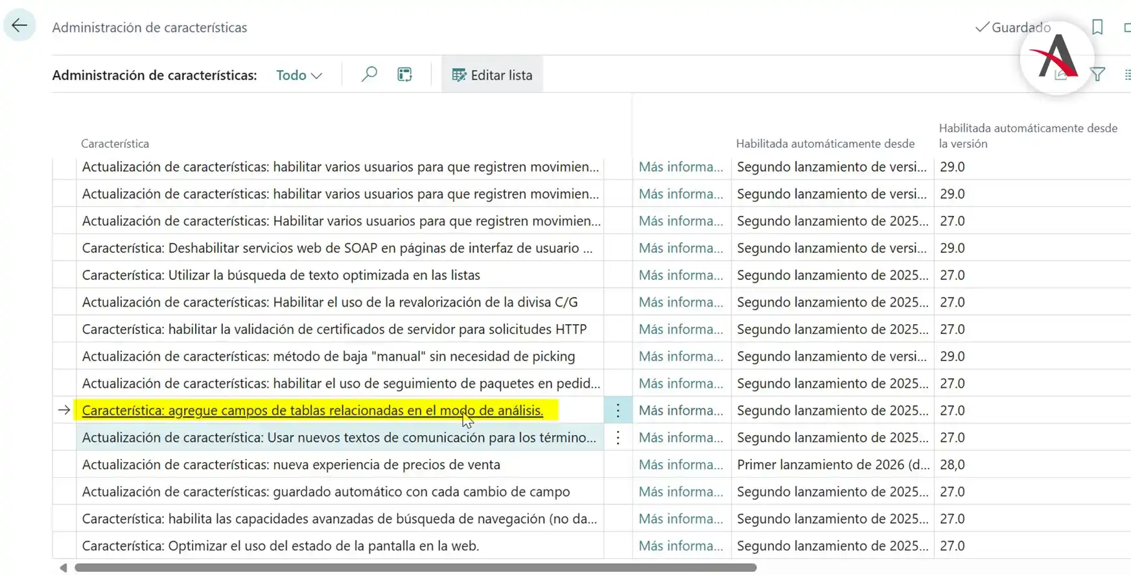This screenshot has height=575, width=1131.
Task: Show more options for the highlighted row
Action: tap(618, 410)
